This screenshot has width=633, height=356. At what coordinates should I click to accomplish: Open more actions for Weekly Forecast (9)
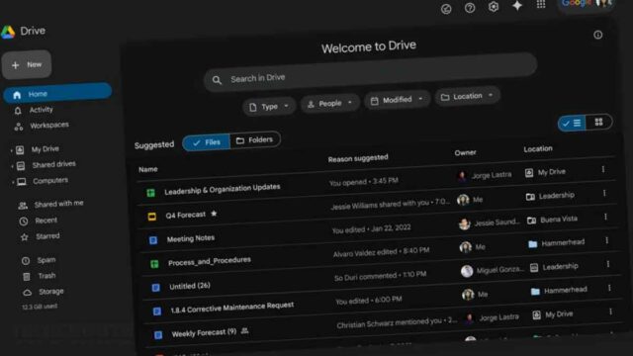pyautogui.click(x=610, y=311)
